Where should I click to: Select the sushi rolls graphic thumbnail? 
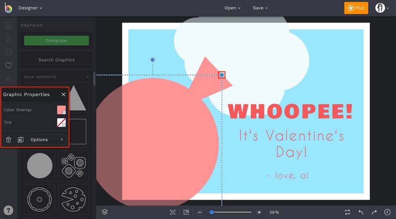click(x=73, y=165)
